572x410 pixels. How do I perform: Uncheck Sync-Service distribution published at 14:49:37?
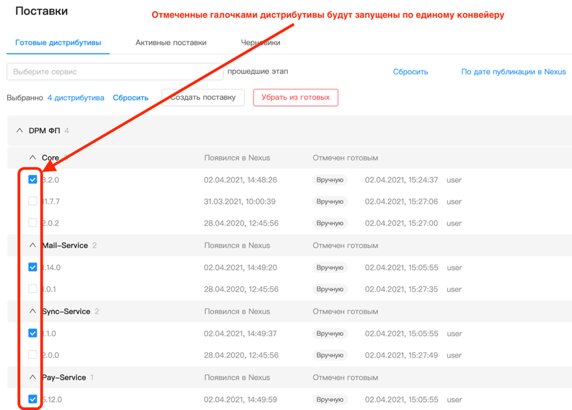32,333
